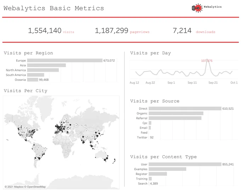The width and height of the screenshot is (241, 192).
Task: Click the Webalytics Basic Metrics title
Action: pyautogui.click(x=54, y=8)
